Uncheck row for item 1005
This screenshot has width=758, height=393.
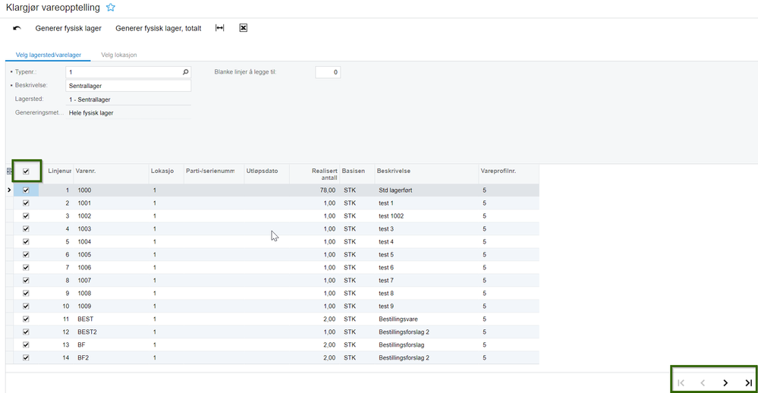26,255
